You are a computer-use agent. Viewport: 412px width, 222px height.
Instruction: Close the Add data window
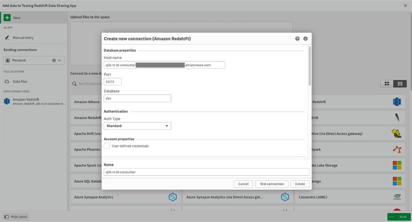pyautogui.click(x=405, y=5)
